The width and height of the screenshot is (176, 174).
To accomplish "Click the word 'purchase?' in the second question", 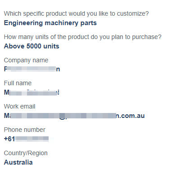I will pyautogui.click(x=147, y=37).
